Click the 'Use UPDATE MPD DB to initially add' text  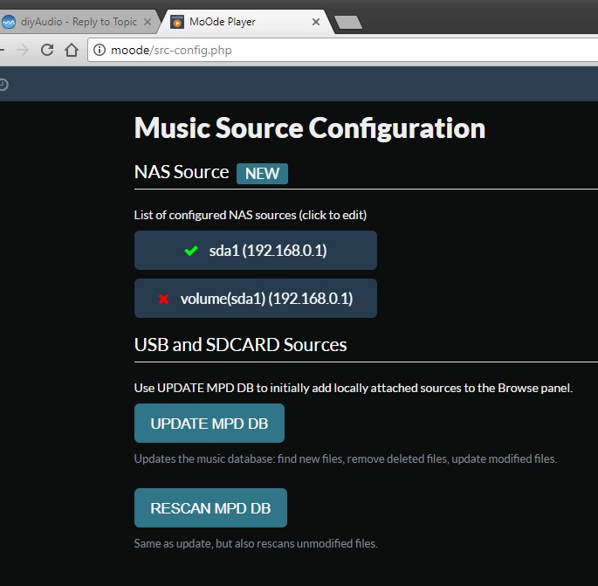[354, 388]
